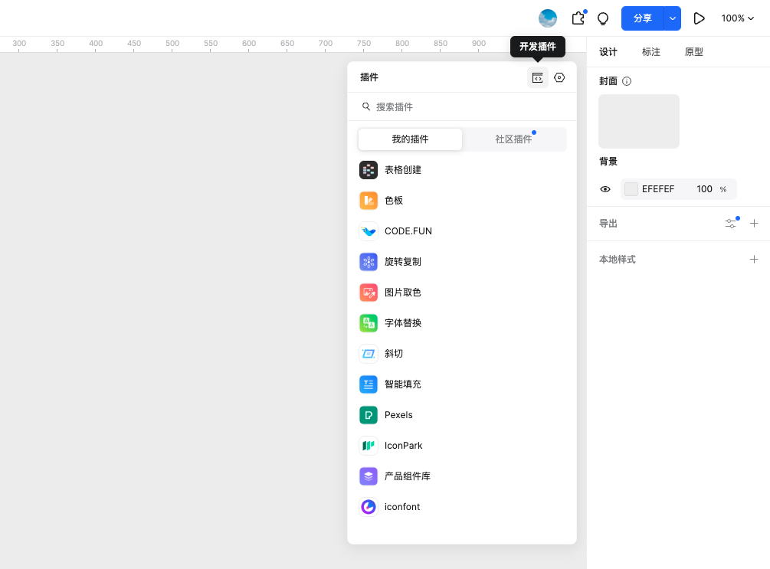Open the CODE.FUN plugin
The height and width of the screenshot is (569, 770).
coord(408,231)
